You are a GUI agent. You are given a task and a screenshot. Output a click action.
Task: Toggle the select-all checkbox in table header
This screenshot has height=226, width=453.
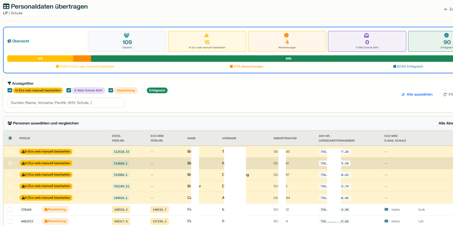pyautogui.click(x=10, y=138)
